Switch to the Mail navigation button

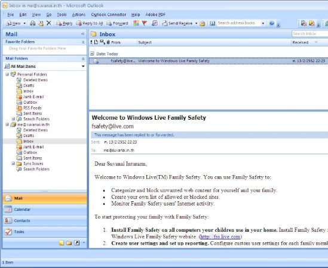point(45,198)
